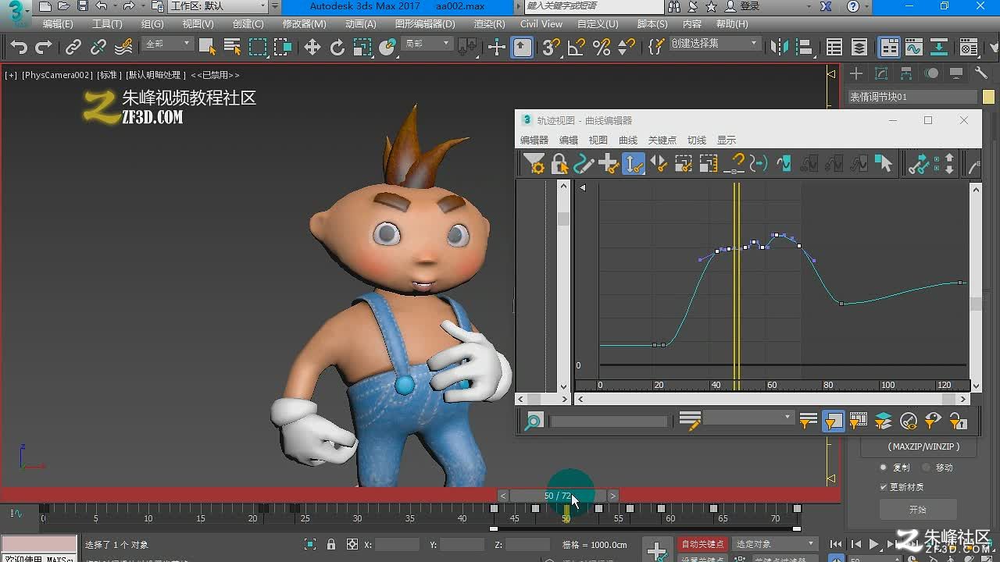Select the Scale Values tool in Track View
Screen dimensions: 1000x562
[709, 163]
